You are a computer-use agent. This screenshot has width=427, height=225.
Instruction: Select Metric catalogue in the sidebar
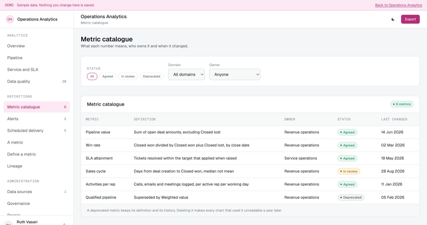(37, 107)
